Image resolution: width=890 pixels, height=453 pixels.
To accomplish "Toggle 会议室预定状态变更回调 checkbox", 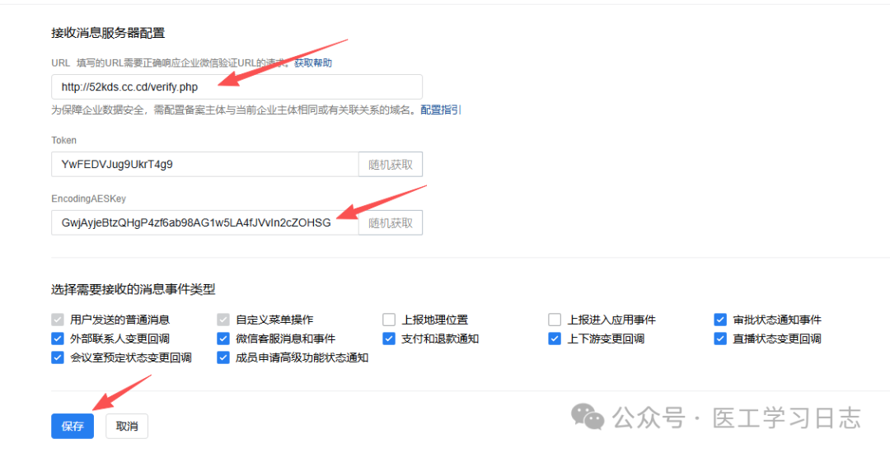I will [x=58, y=357].
